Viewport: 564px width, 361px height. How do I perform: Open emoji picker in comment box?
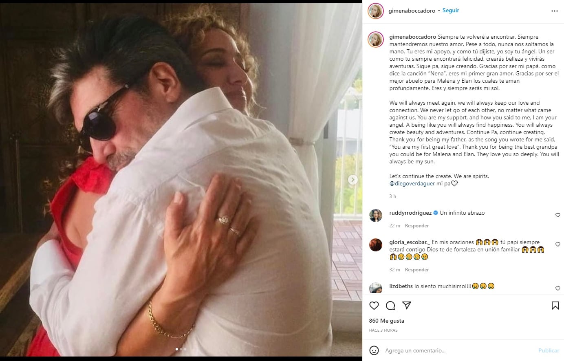pos(374,350)
